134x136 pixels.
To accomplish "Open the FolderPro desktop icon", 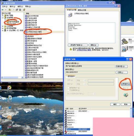I will [10, 128].
